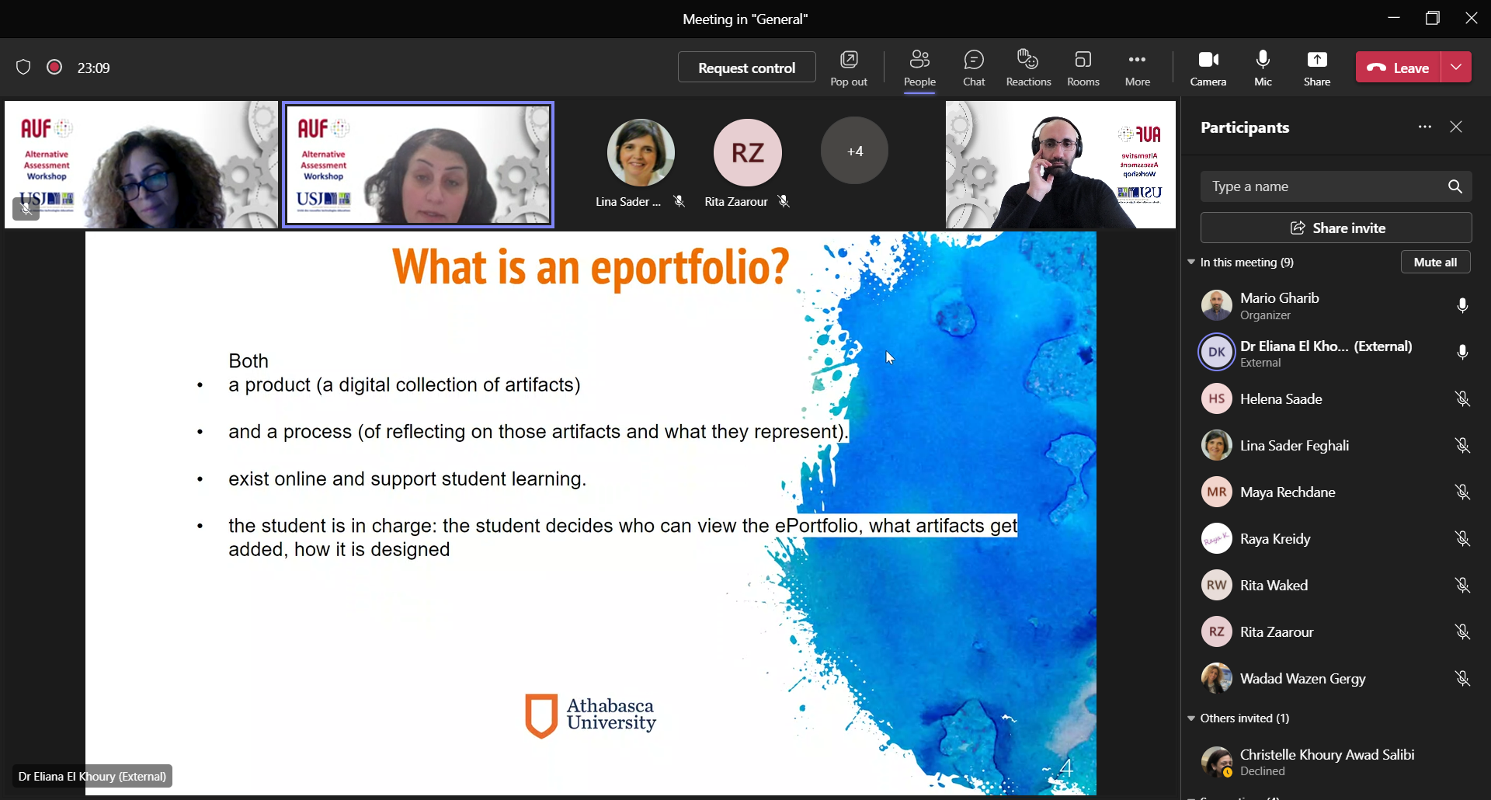Select Lina Sader avatar in video strip
The height and width of the screenshot is (800, 1491).
point(641,152)
